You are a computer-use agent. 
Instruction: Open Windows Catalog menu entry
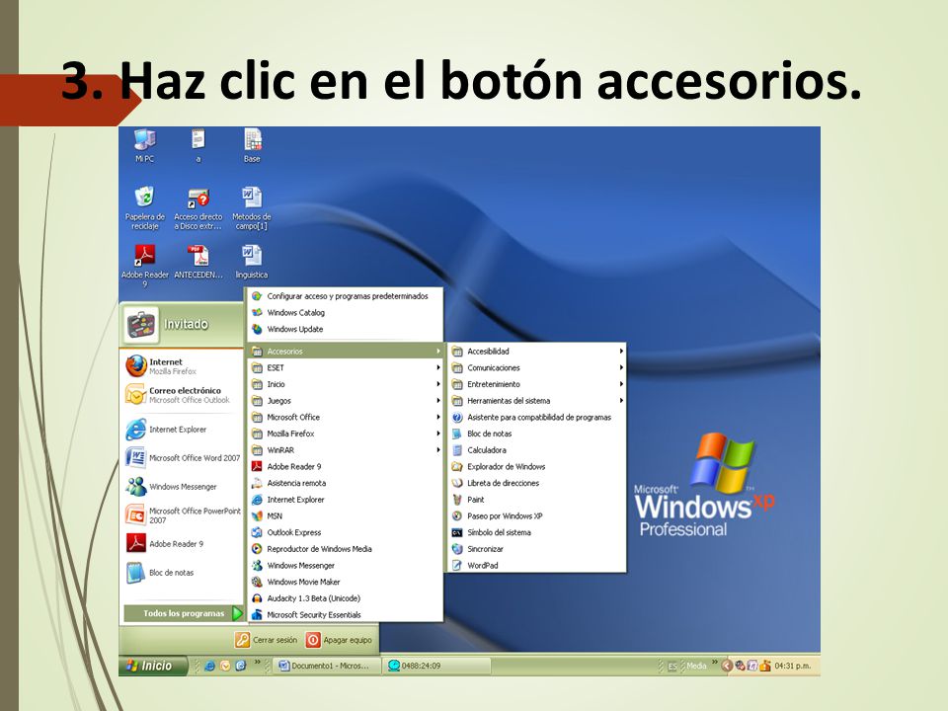click(346, 313)
